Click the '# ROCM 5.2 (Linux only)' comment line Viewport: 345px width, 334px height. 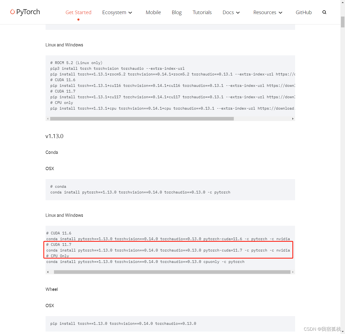tap(76, 63)
